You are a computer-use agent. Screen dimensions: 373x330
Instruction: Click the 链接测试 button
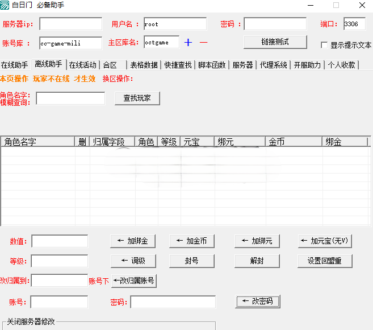pos(275,42)
